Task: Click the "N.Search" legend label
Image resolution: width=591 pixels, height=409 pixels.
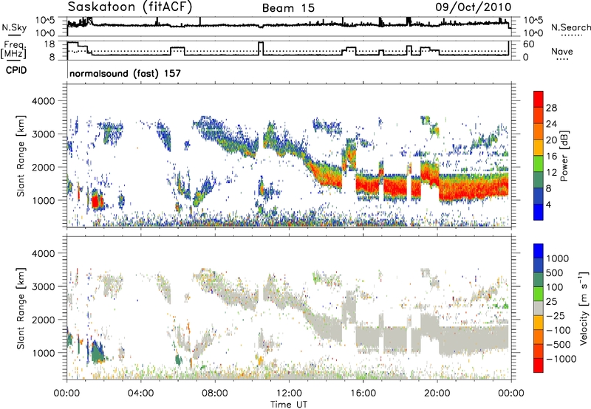Action: 571,27
